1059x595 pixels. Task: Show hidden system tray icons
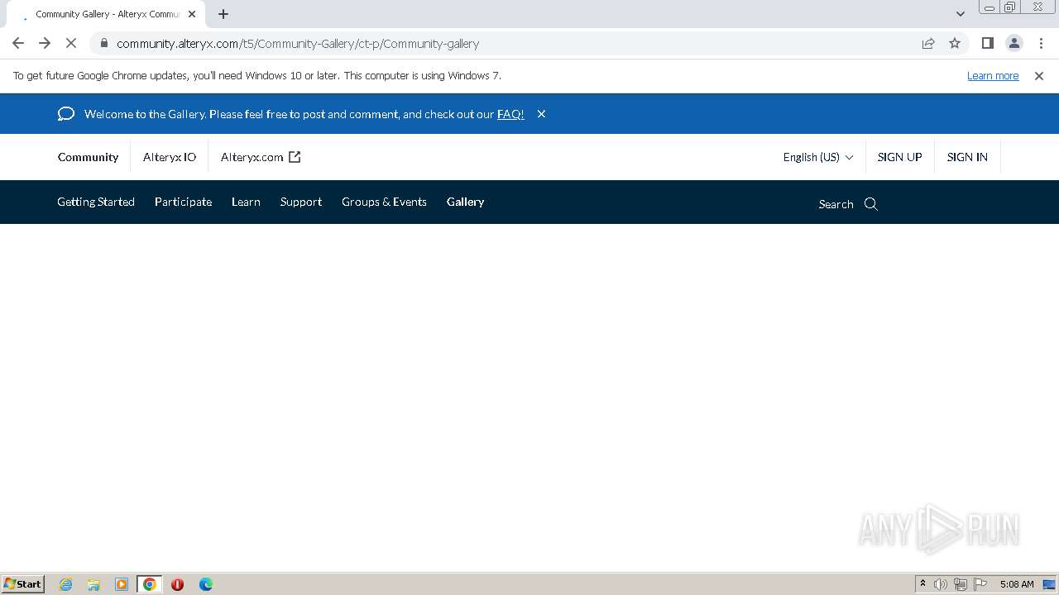click(922, 584)
